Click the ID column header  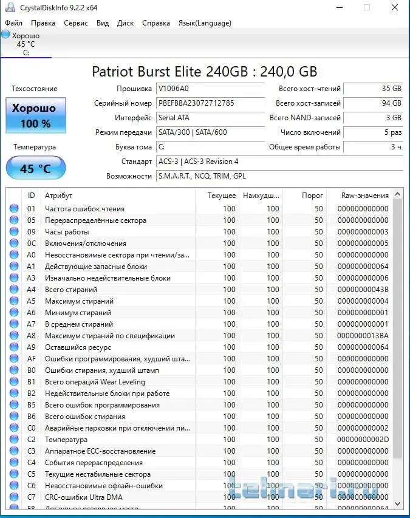coord(32,196)
